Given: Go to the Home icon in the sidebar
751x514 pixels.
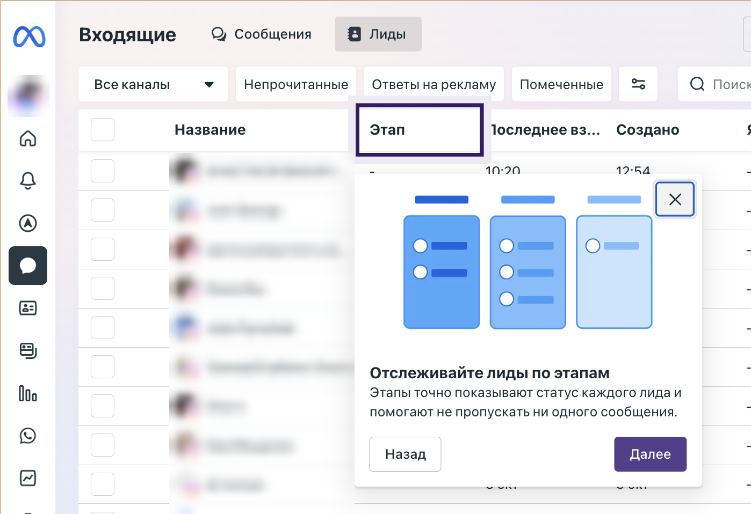Looking at the screenshot, I should click(28, 138).
